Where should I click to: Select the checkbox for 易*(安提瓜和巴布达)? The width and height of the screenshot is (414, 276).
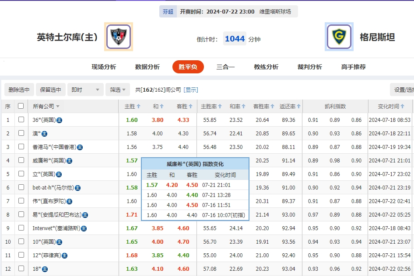[21, 214]
